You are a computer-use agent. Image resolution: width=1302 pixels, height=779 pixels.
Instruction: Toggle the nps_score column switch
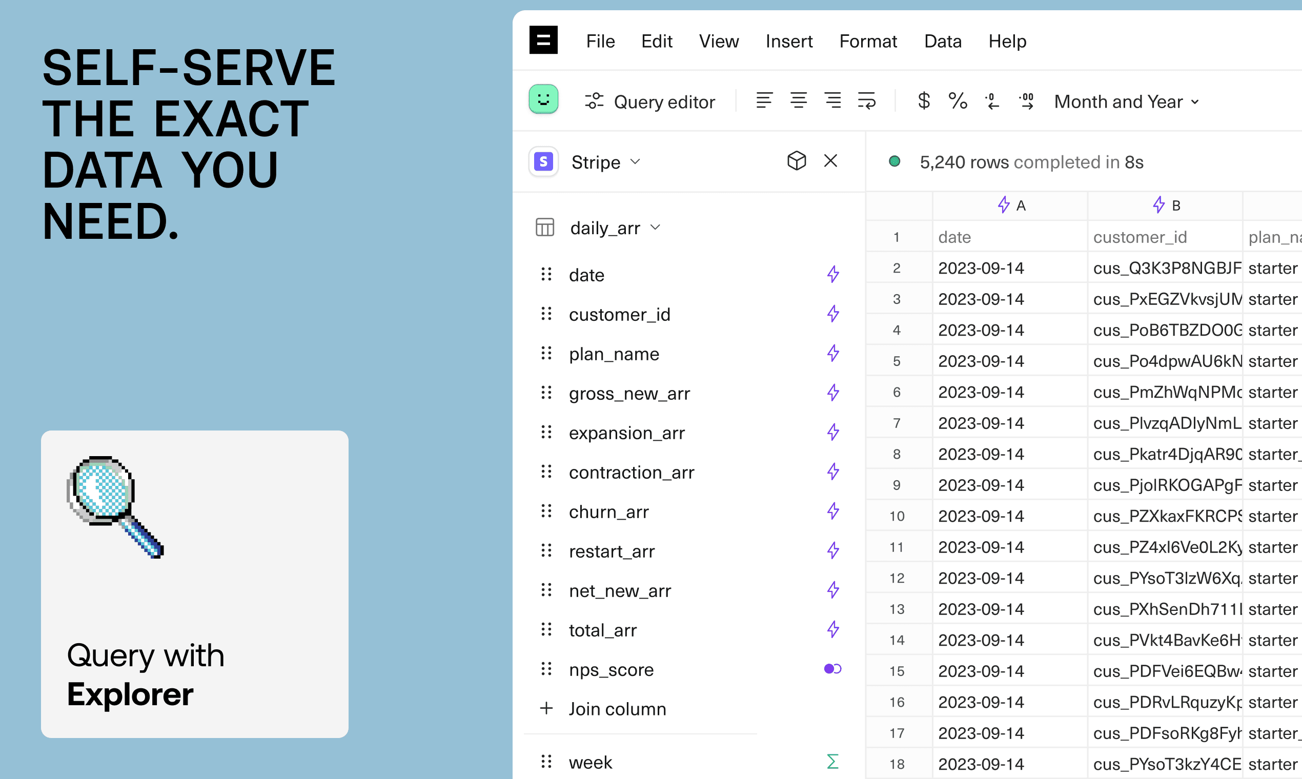click(832, 669)
